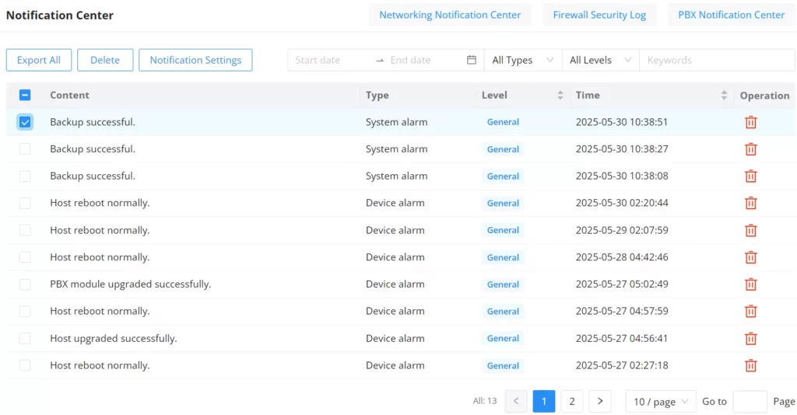This screenshot has height=415, width=797.
Task: Switch to the Firewall Security Log tab
Action: coord(599,15)
